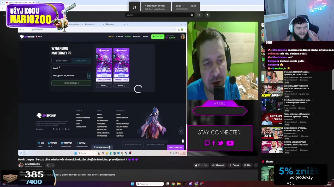Open BITWY in G4Skins navigation
Viewport: 334px width, 187px height.
128,37
